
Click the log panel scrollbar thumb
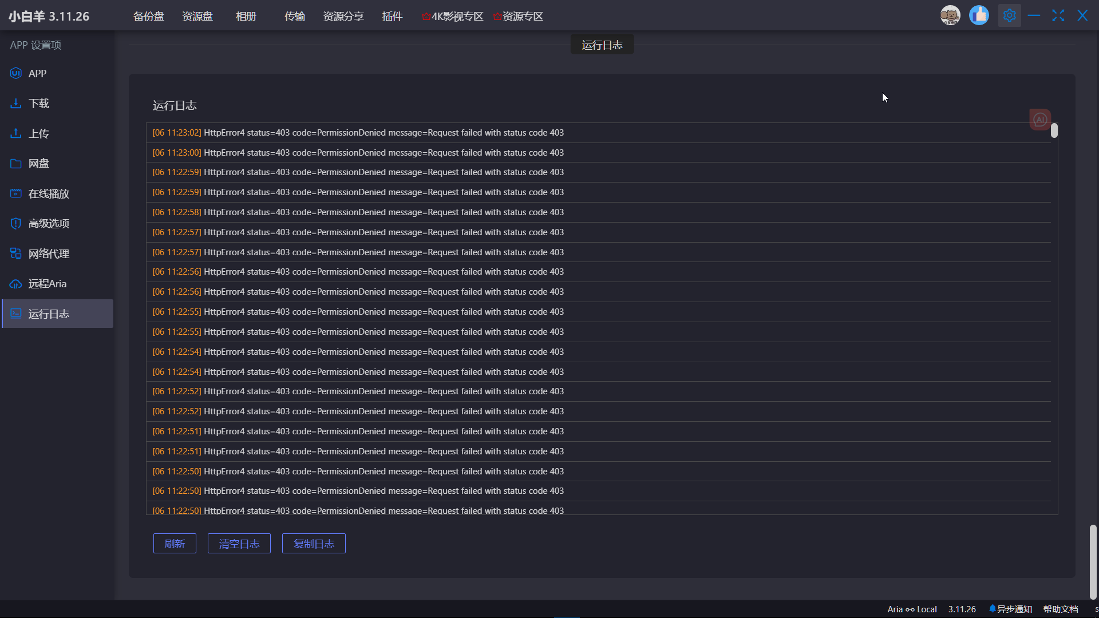(1055, 131)
